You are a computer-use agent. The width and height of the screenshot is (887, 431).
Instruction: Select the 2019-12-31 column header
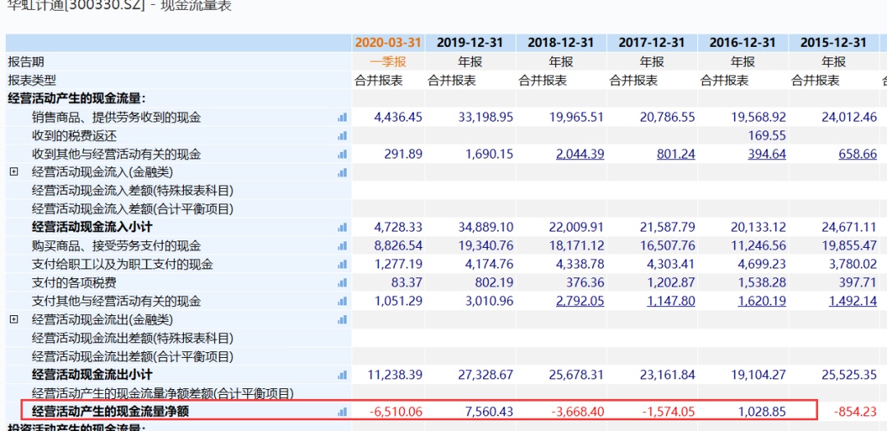[x=471, y=43]
